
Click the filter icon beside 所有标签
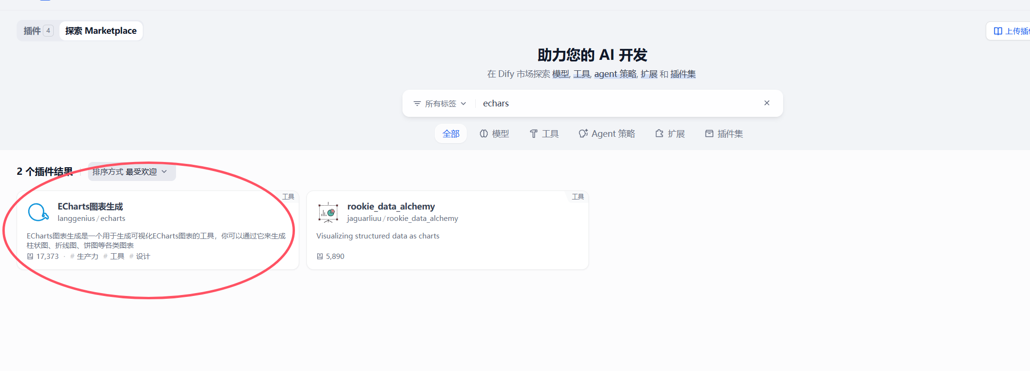pyautogui.click(x=417, y=104)
